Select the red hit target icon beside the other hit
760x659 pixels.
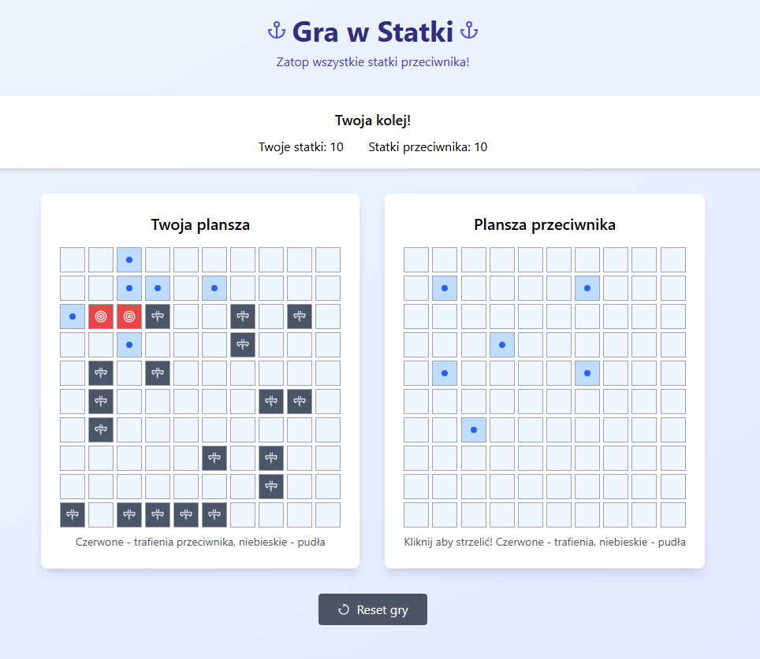[129, 317]
